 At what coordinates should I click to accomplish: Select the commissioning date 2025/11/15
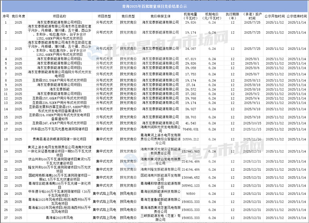[252, 129]
